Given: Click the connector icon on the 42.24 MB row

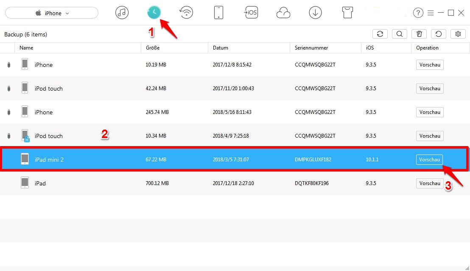Looking at the screenshot, I should click(x=9, y=88).
